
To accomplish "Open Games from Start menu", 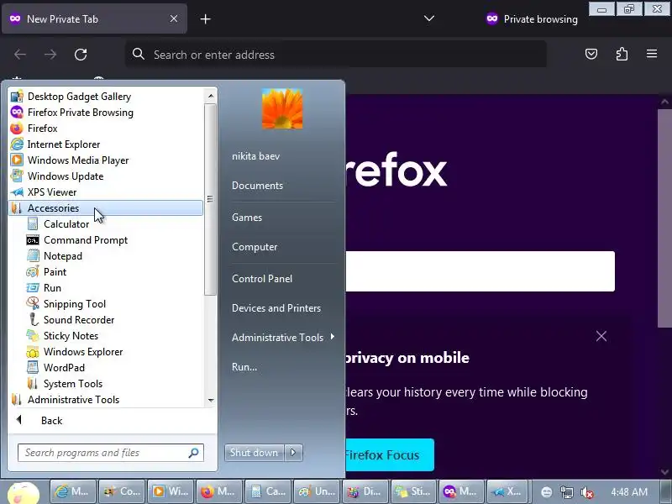I will point(247,218).
